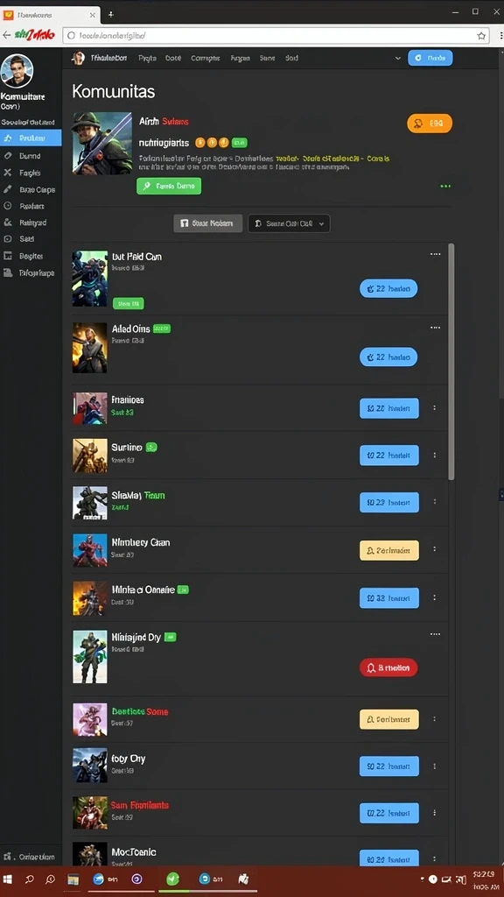504x897 pixels.
Task: Open the 'Raityurd' sidebar item
Action: tap(30, 222)
